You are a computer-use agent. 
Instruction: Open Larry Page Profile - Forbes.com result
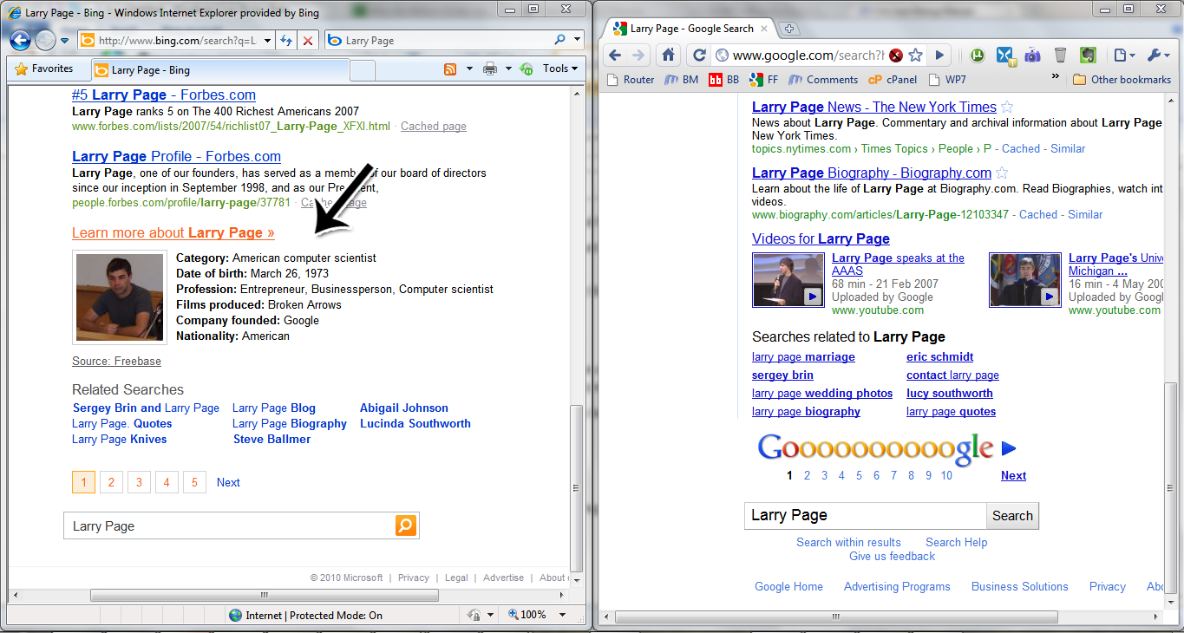click(x=176, y=156)
